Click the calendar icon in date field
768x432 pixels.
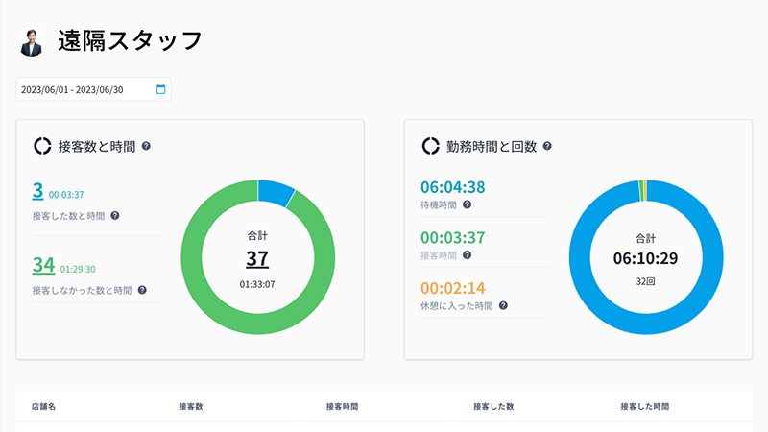click(x=160, y=89)
